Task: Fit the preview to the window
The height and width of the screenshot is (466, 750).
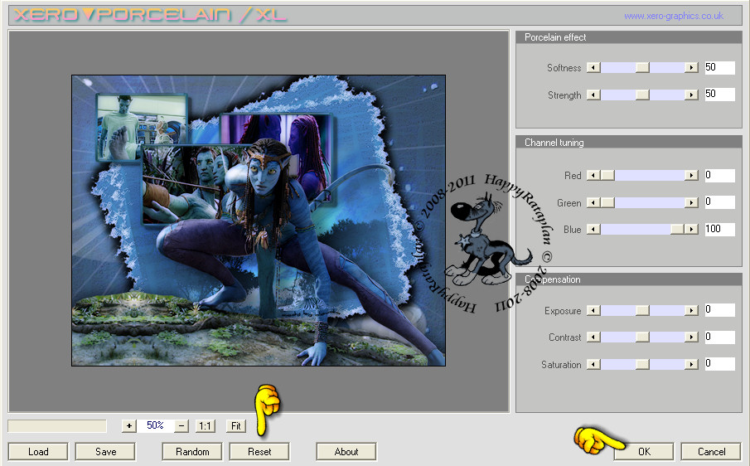Action: (x=236, y=426)
